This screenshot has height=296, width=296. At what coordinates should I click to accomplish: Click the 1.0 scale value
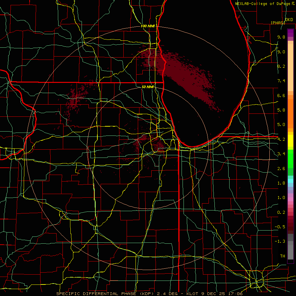(x=281, y=198)
